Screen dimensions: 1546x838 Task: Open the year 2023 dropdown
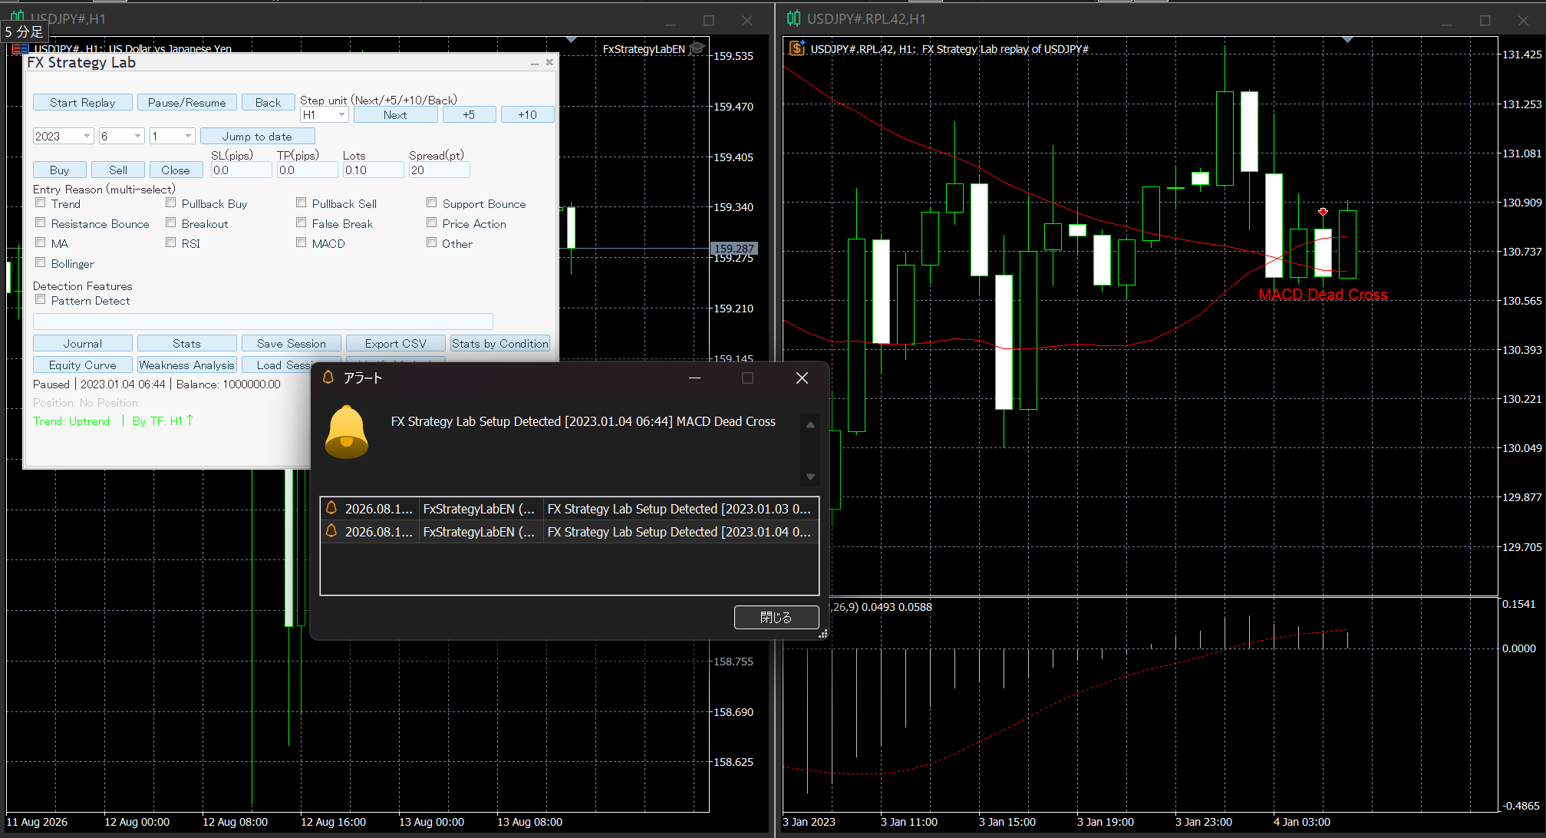coord(64,137)
